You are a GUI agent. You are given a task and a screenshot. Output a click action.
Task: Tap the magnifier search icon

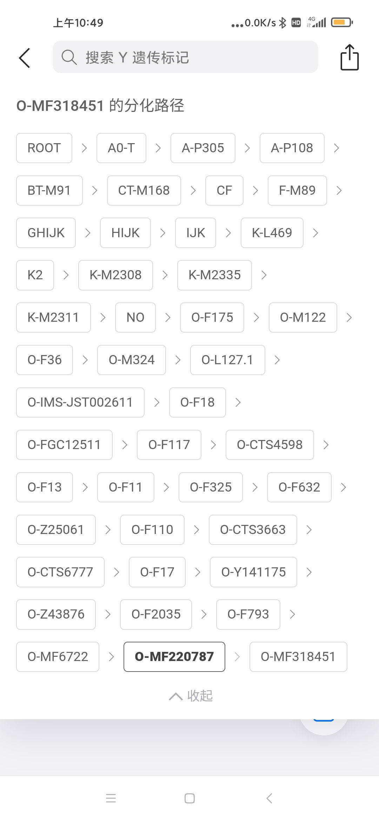(69, 57)
